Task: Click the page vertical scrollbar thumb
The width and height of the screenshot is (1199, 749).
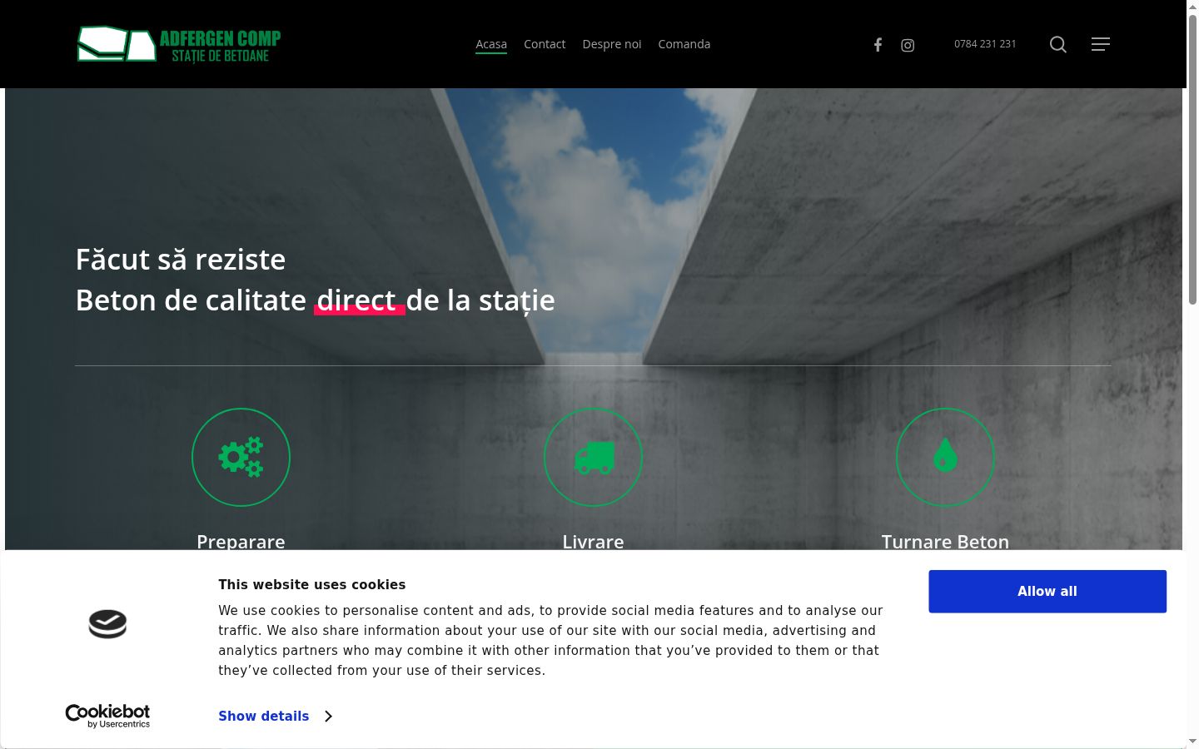Action: (1192, 159)
